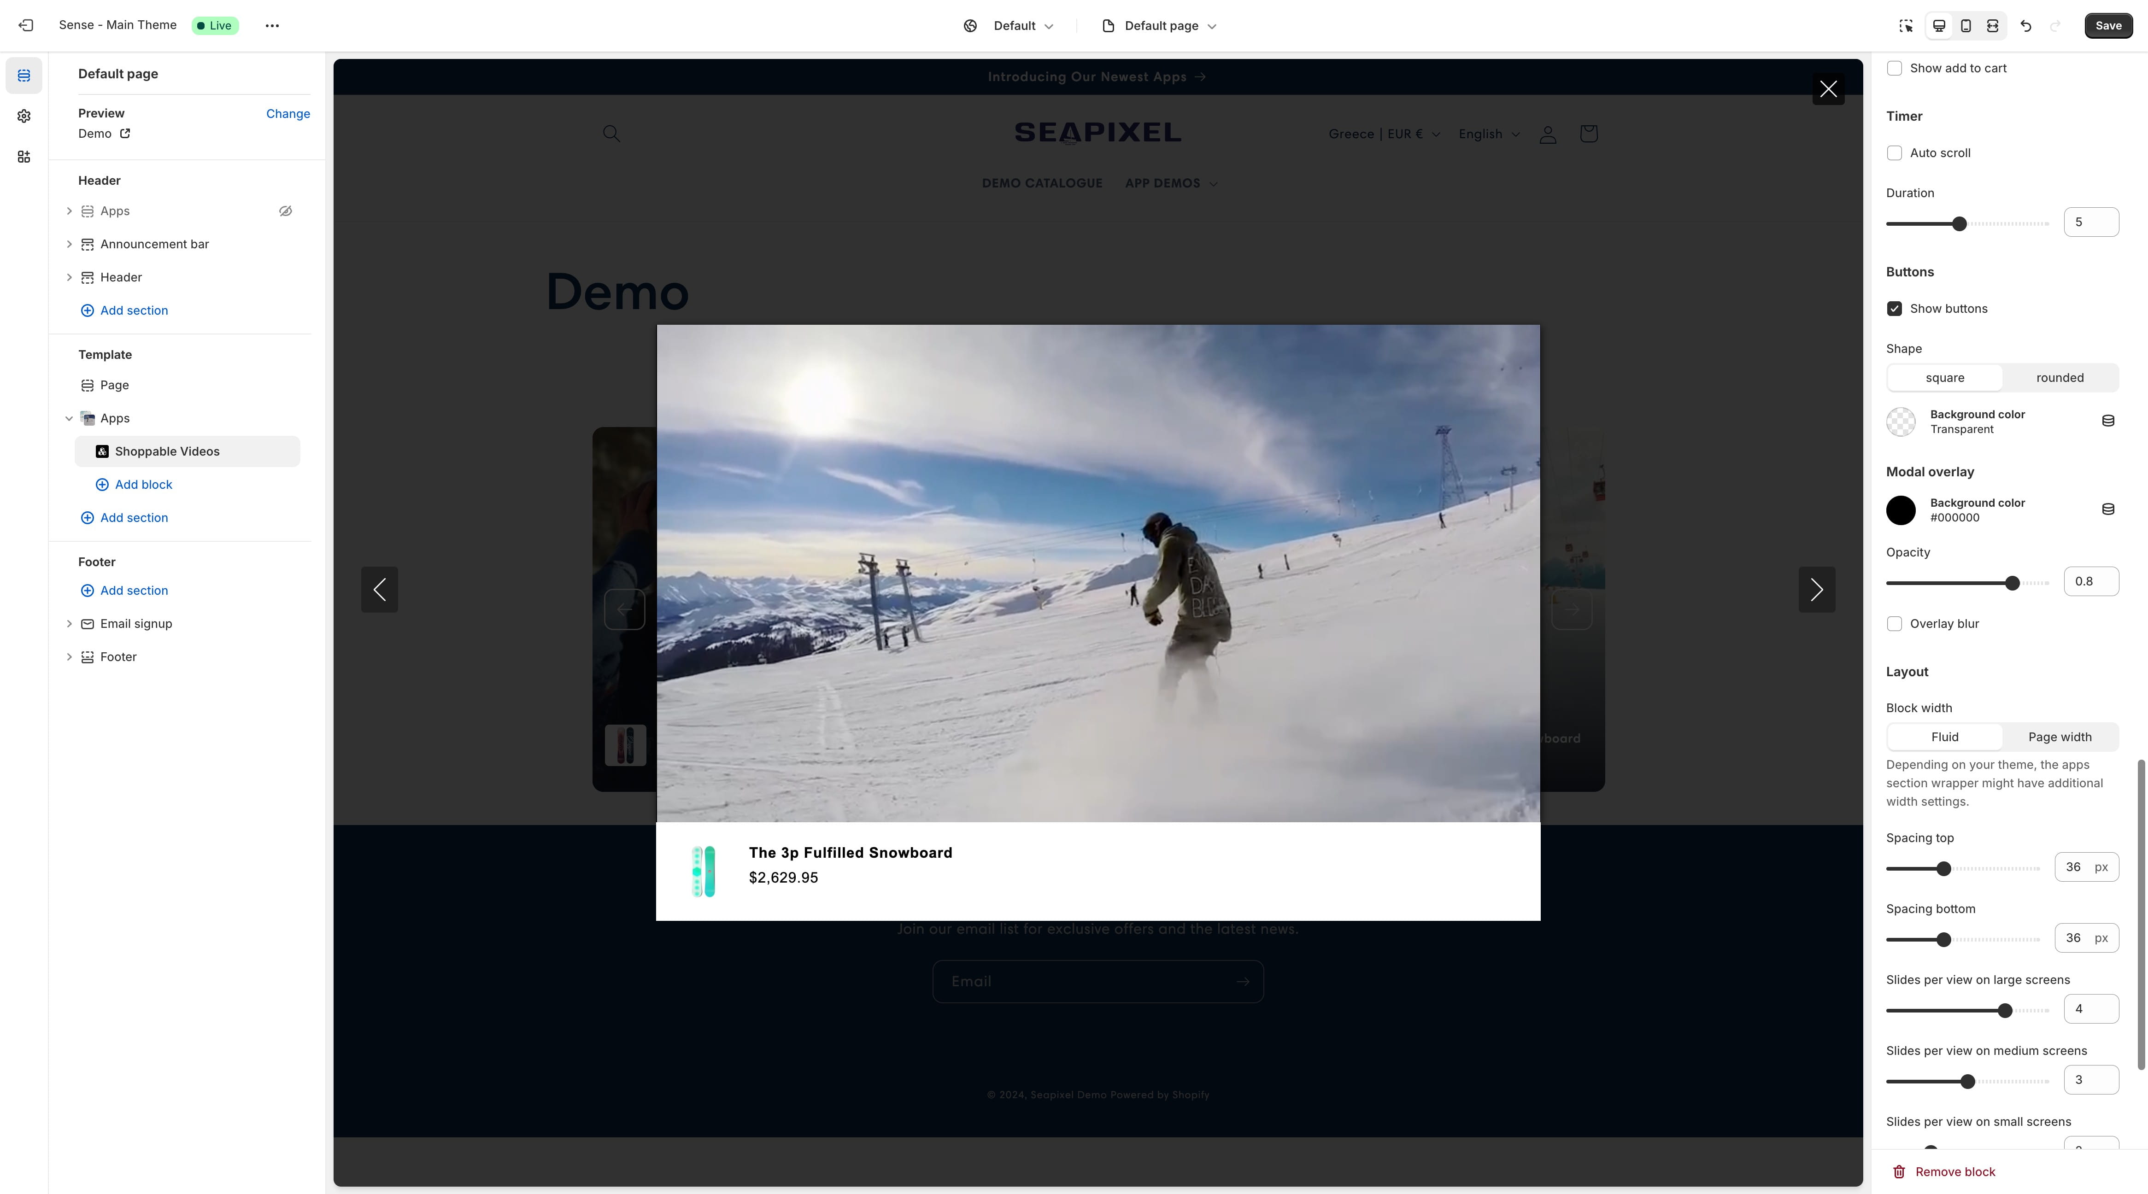Click Add section under Footer group
The height and width of the screenshot is (1194, 2148).
click(x=124, y=591)
